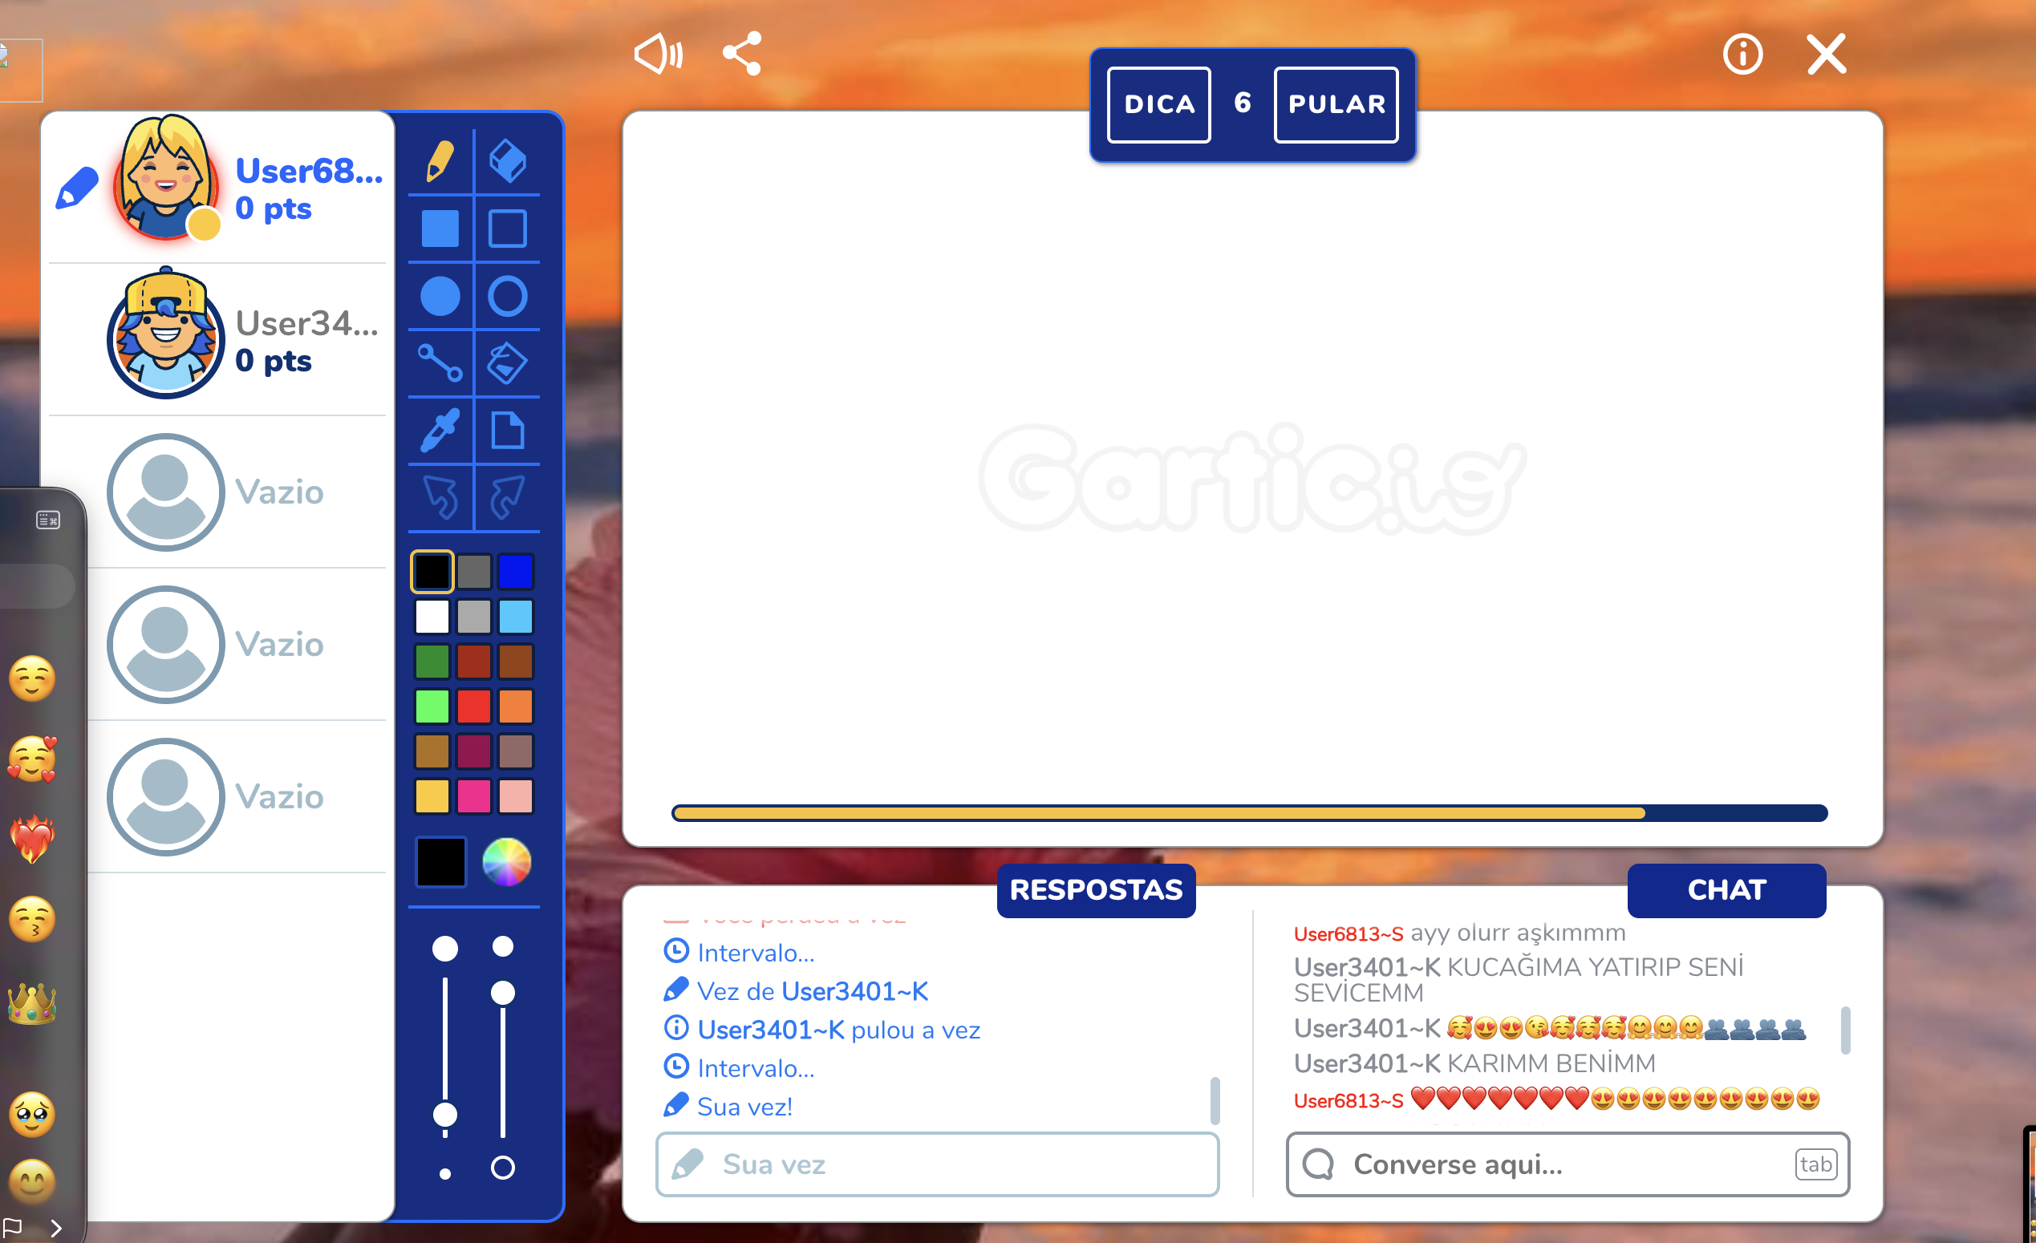Click the User34 player avatar

click(x=166, y=334)
